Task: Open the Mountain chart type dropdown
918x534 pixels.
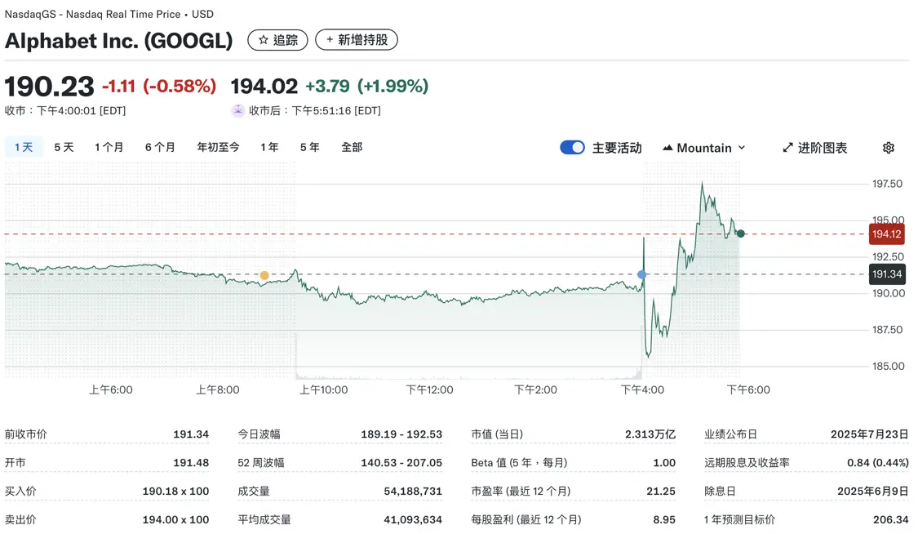Action: (705, 147)
